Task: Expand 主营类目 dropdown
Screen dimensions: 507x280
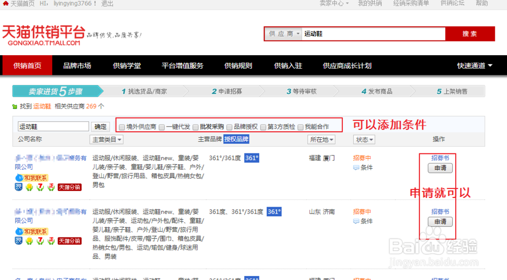Action: click(x=106, y=140)
